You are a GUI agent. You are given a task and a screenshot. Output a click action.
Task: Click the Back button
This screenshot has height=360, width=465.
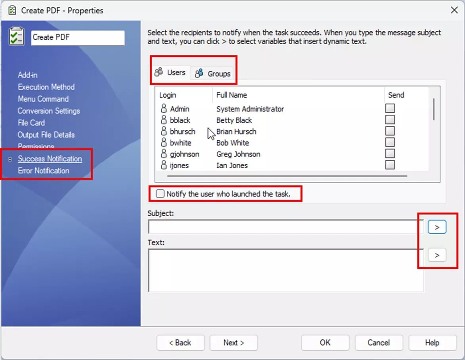tap(181, 343)
